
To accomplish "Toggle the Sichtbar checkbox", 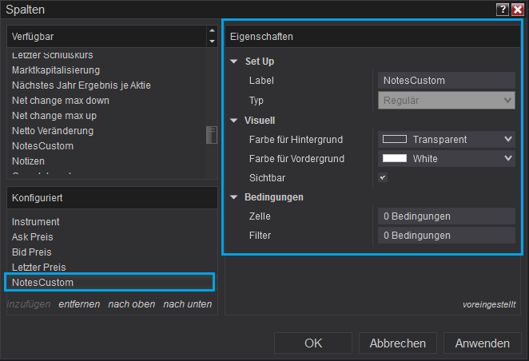I will coord(383,177).
